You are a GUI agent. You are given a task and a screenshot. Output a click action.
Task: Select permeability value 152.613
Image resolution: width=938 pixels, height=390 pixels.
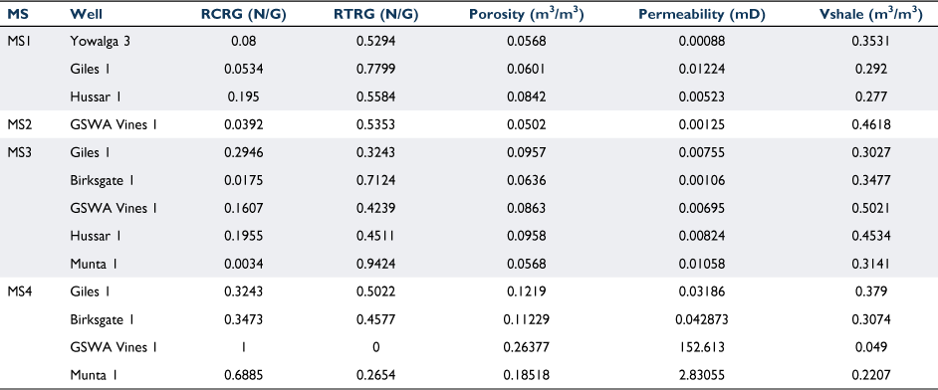(702, 347)
